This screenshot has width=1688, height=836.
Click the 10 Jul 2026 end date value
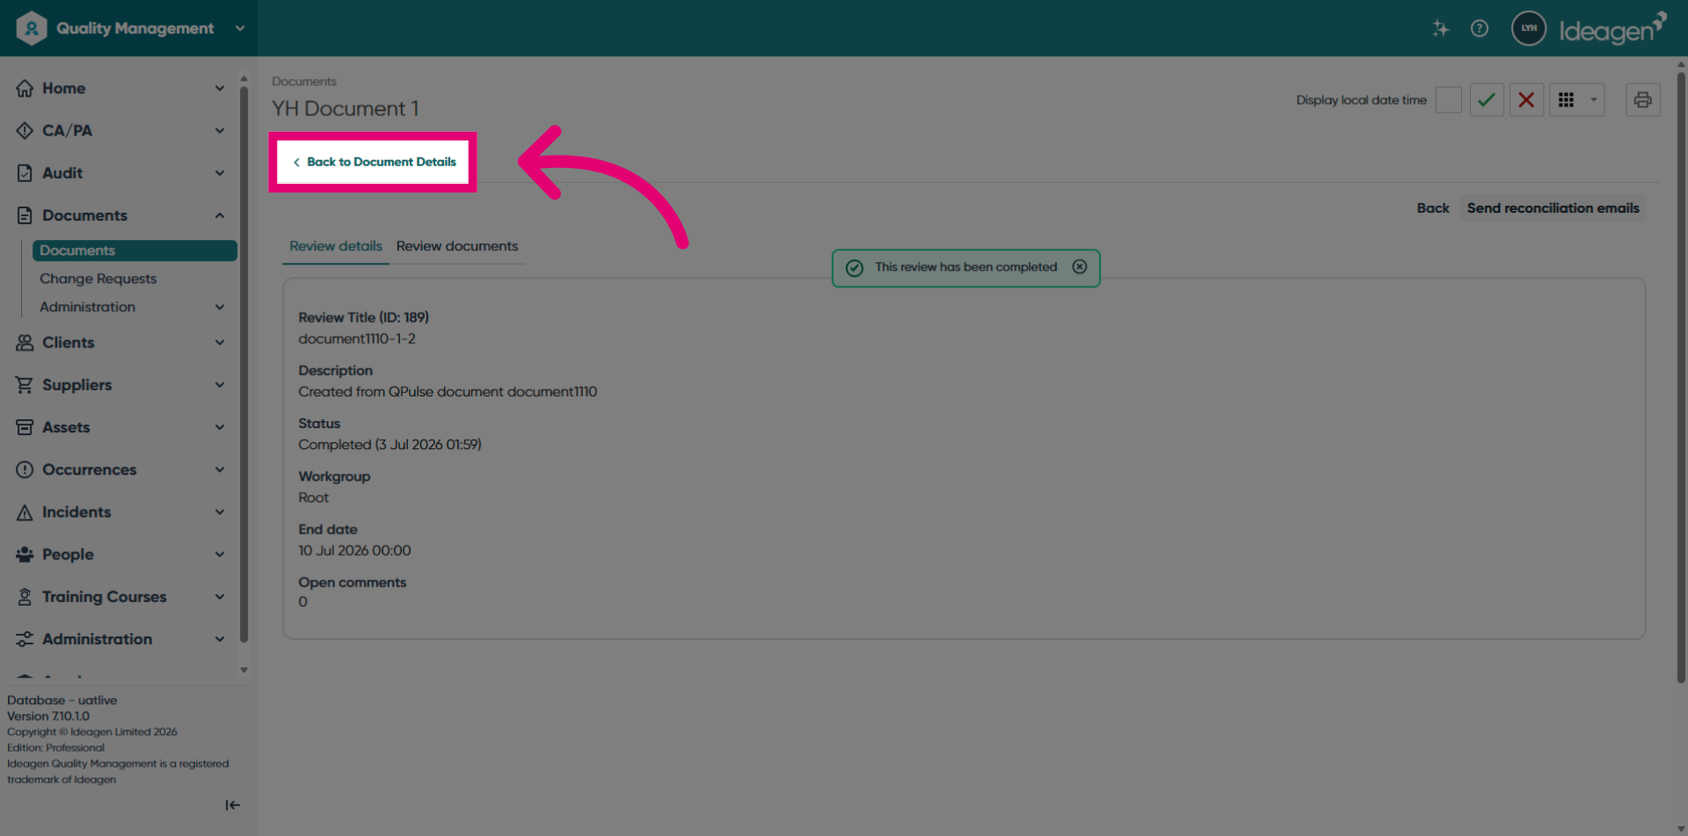pyautogui.click(x=354, y=550)
